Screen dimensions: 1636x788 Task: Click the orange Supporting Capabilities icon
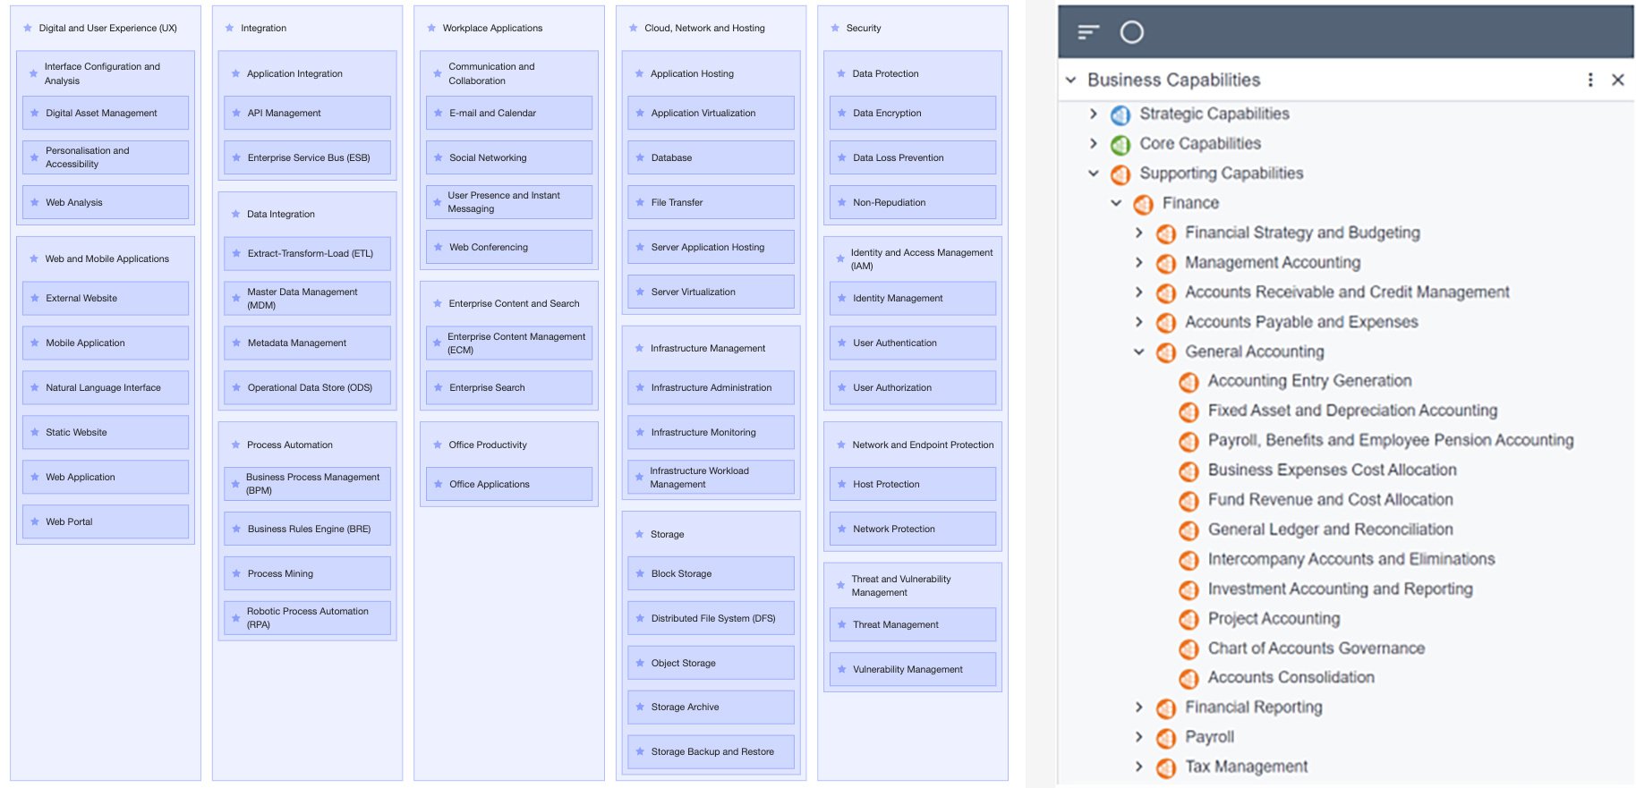(x=1120, y=174)
